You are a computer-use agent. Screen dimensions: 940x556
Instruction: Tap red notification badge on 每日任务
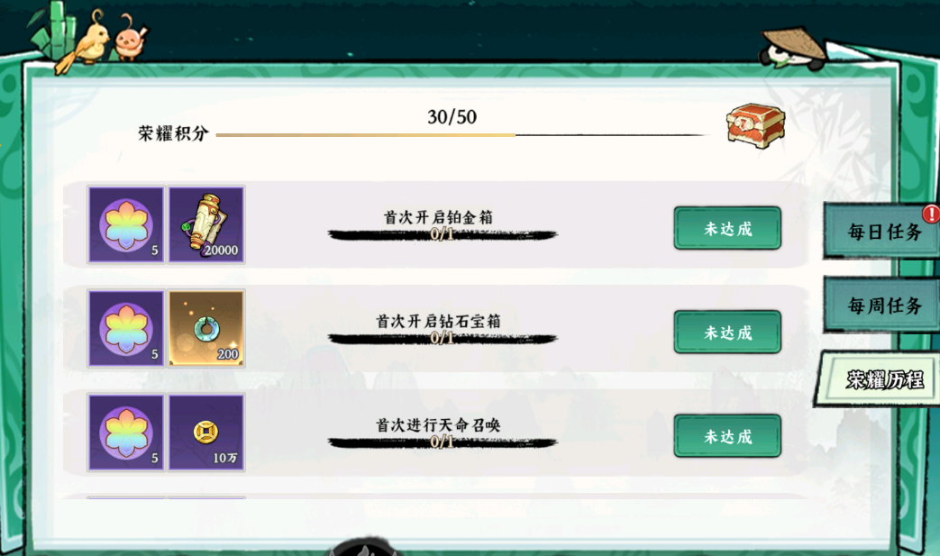[x=931, y=214]
